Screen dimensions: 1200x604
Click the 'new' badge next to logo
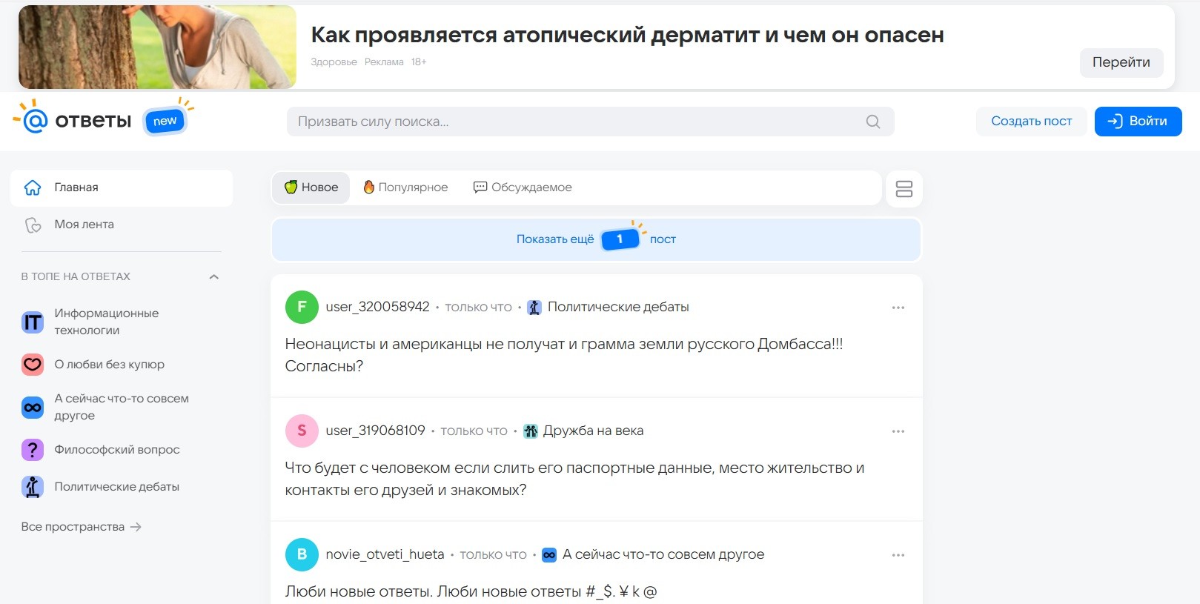[x=166, y=121]
